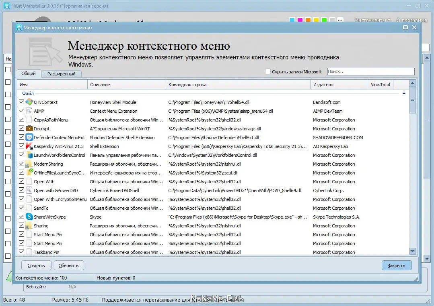434x306 pixels.
Task: Click the AIMP entry icon
Action: [29, 111]
